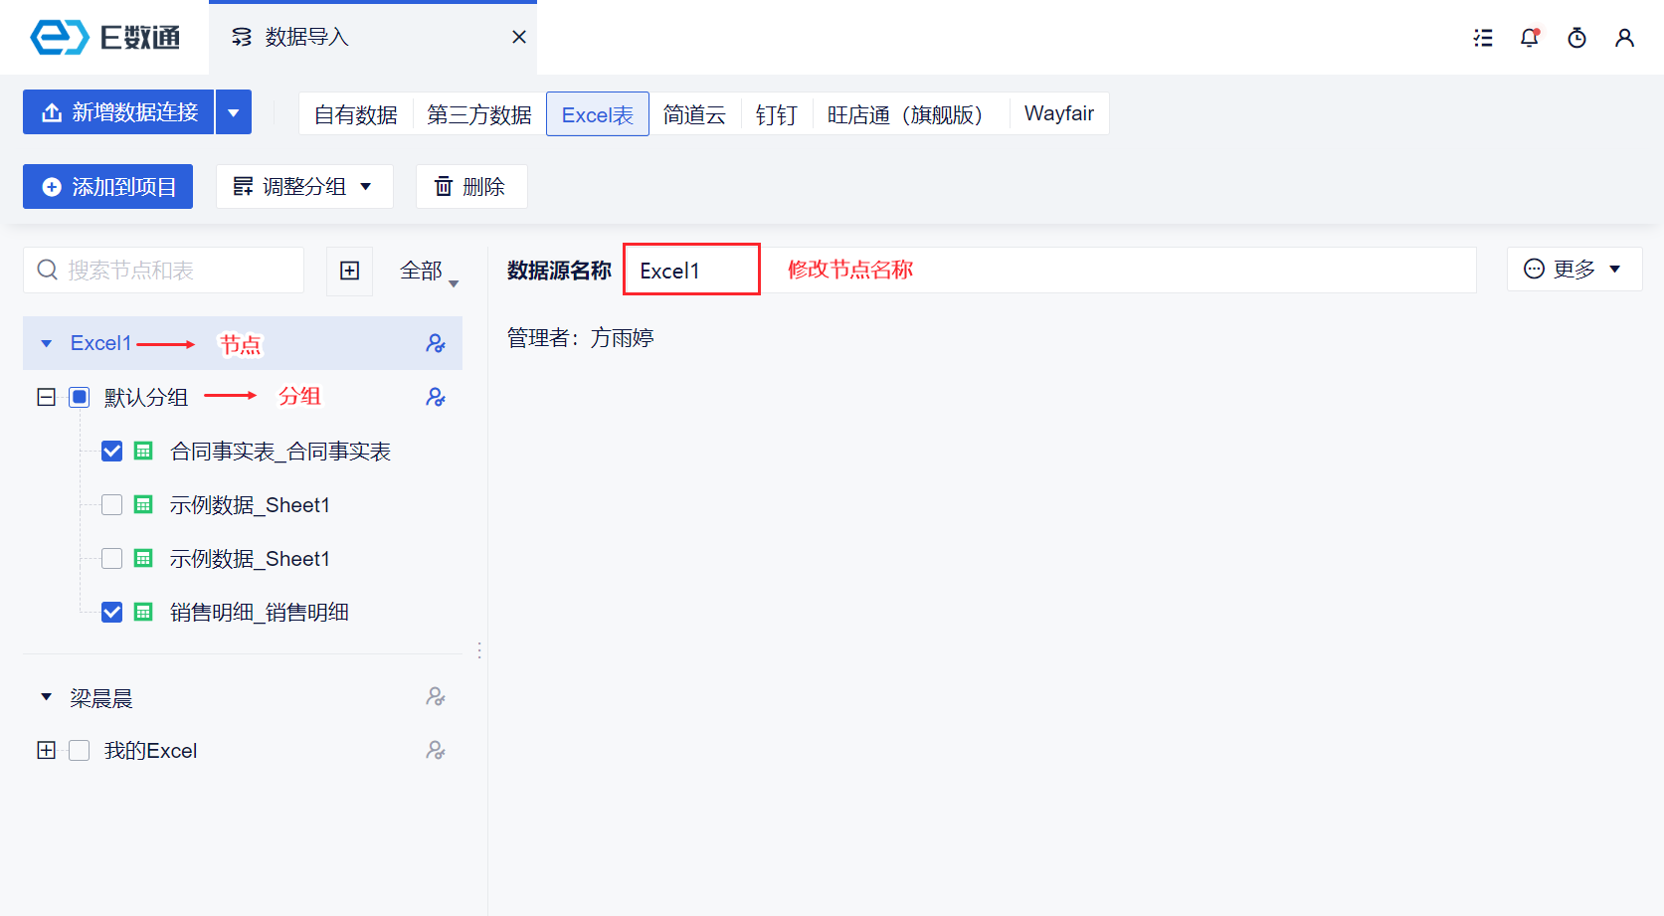Viewport: 1664px width, 916px height.
Task: Open the user profile icon
Action: point(1625,38)
